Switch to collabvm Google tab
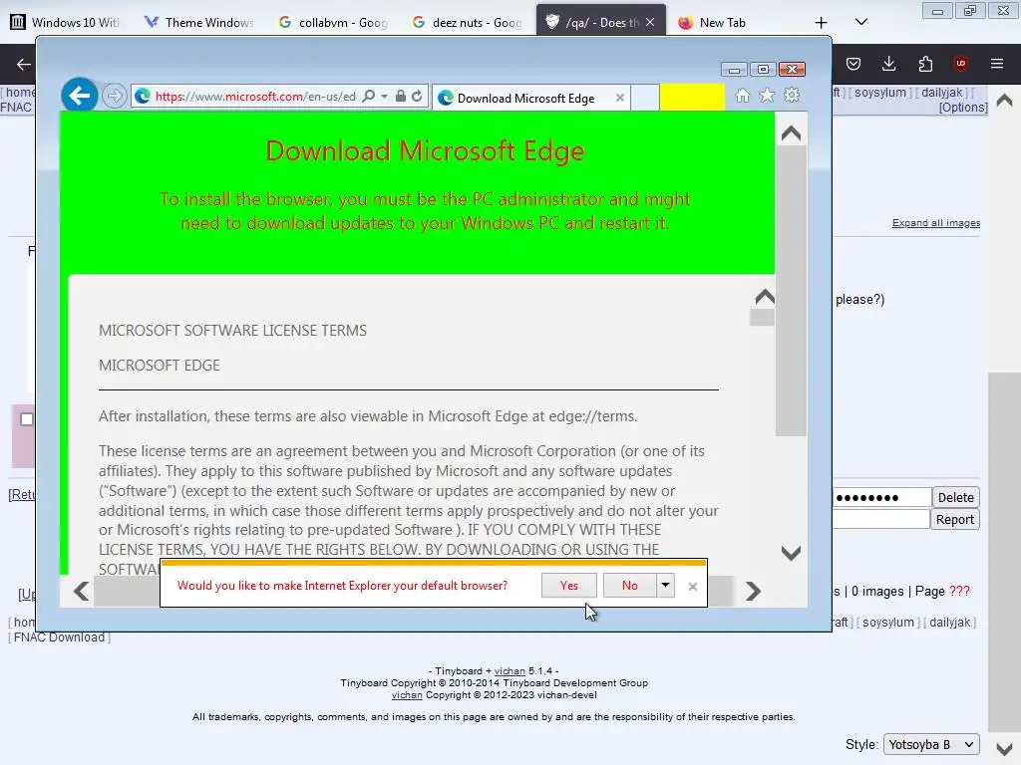Screen dimensions: 1021x765 click(333, 22)
